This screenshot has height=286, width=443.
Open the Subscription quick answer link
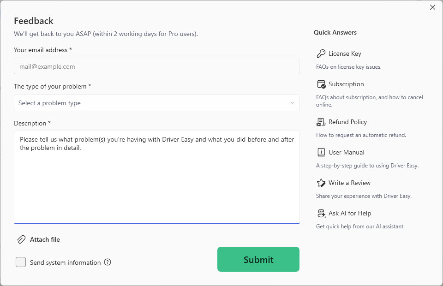click(x=346, y=84)
